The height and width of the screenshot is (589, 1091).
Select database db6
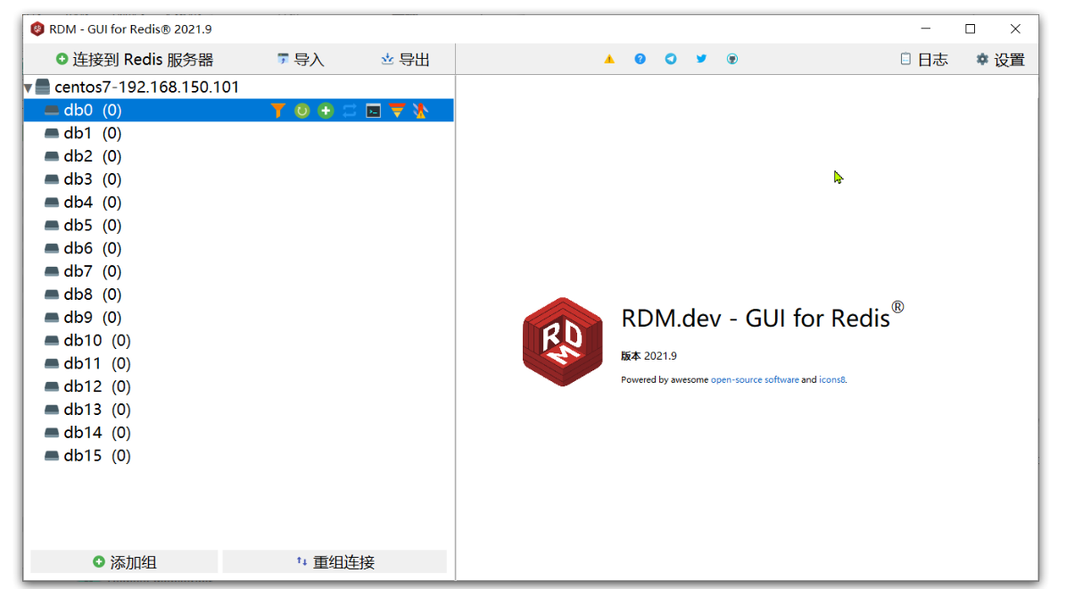click(239, 248)
